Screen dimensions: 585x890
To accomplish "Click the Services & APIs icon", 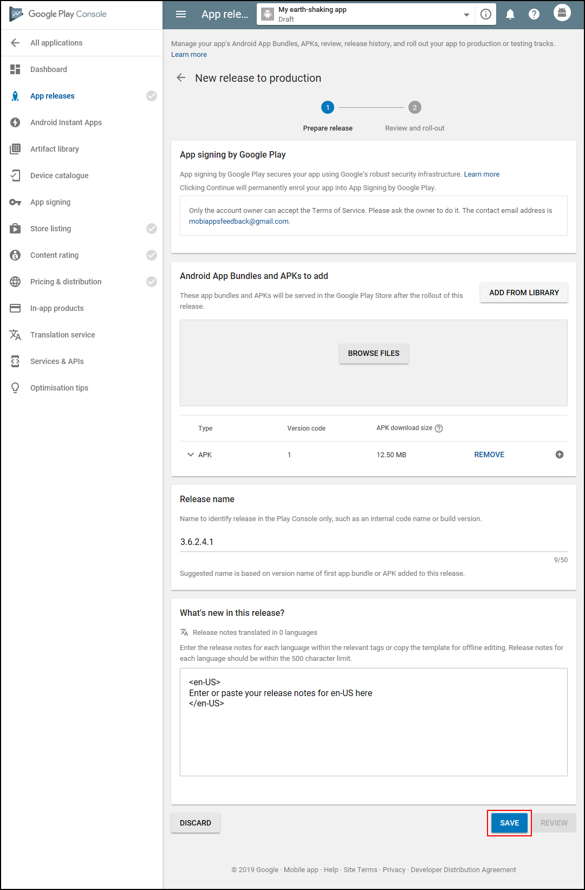I will pyautogui.click(x=15, y=361).
